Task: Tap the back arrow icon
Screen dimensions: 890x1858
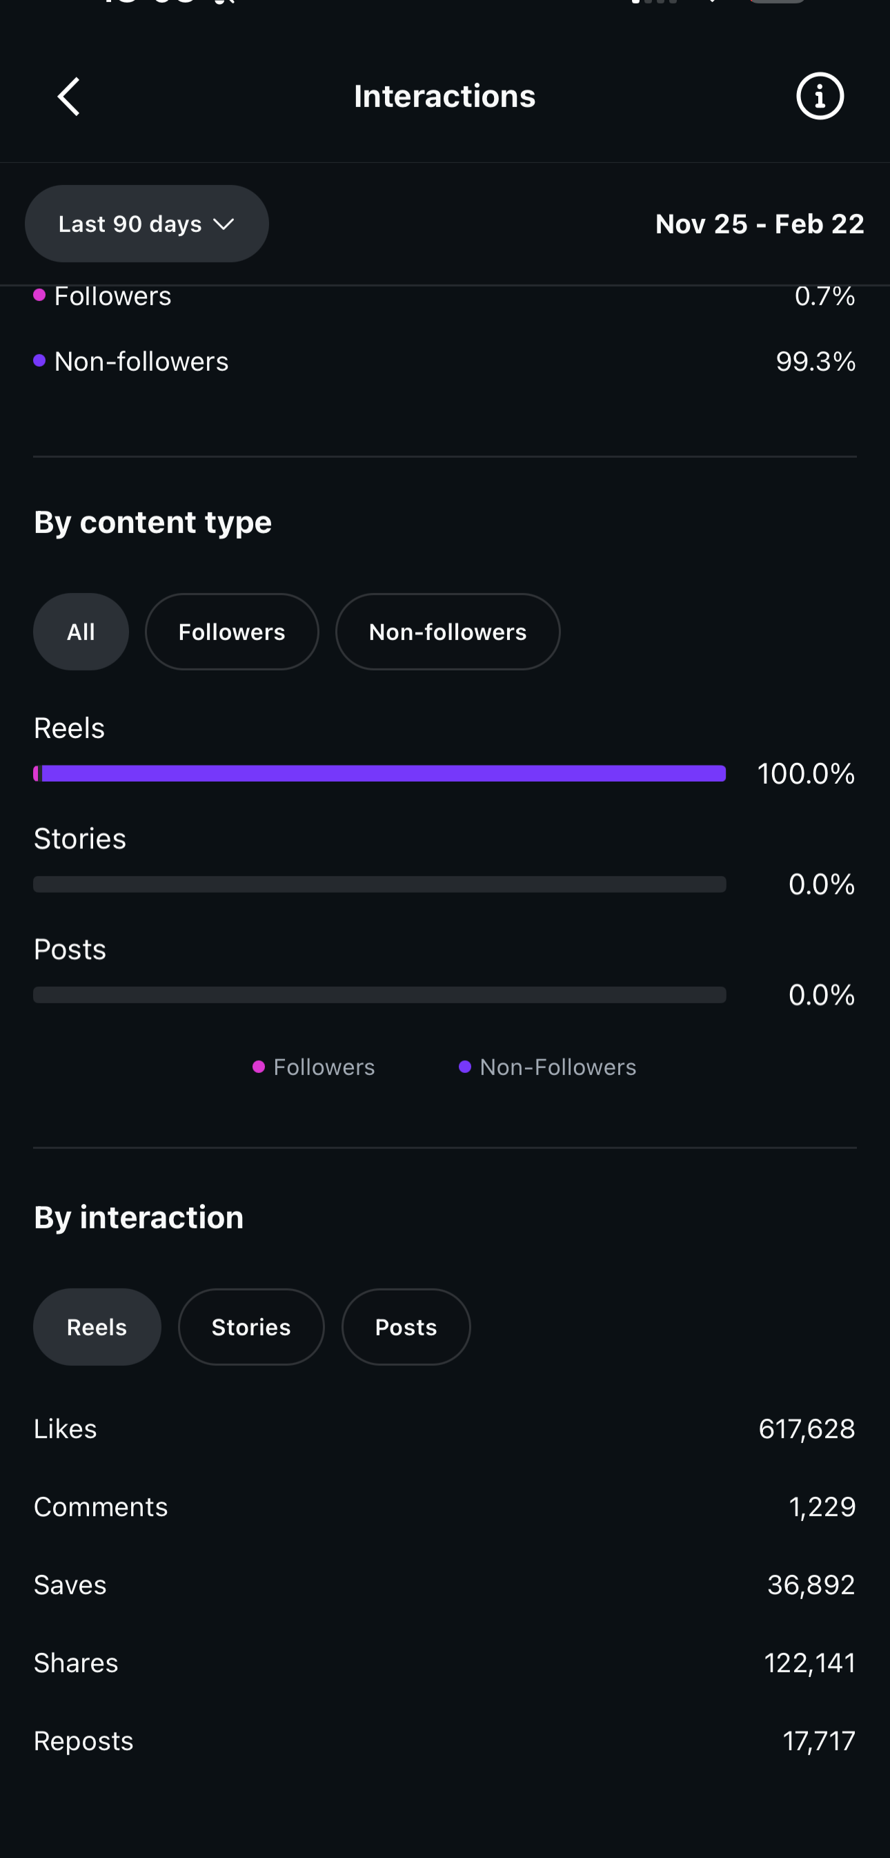Action: point(69,97)
